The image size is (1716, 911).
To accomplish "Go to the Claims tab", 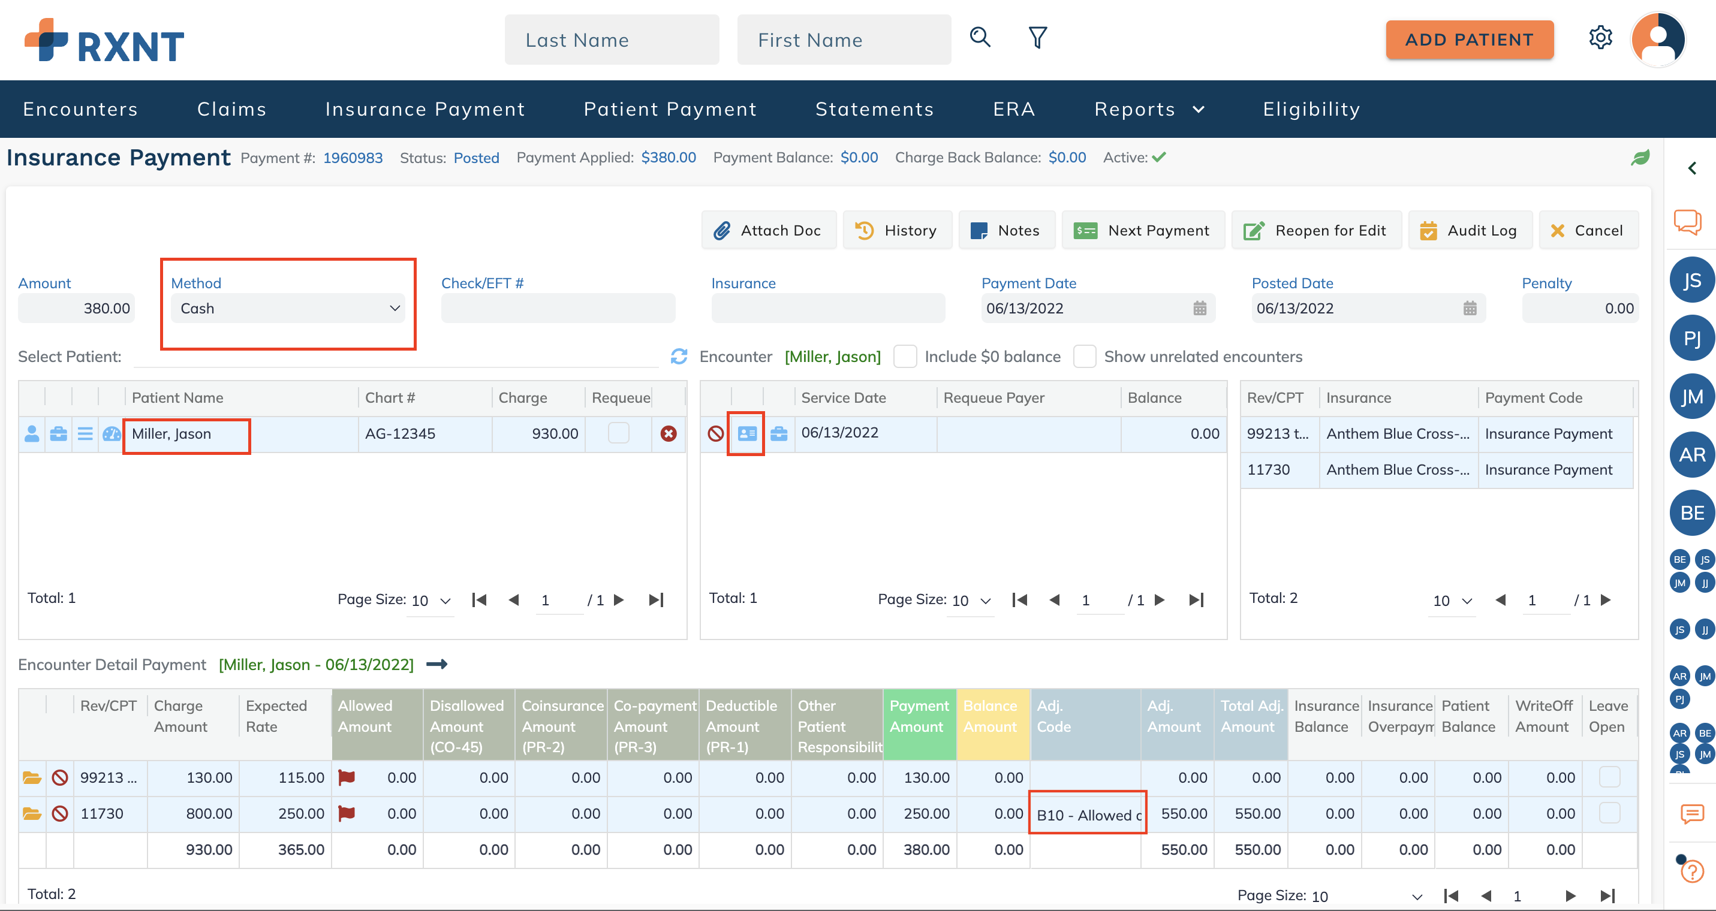I will click(231, 109).
